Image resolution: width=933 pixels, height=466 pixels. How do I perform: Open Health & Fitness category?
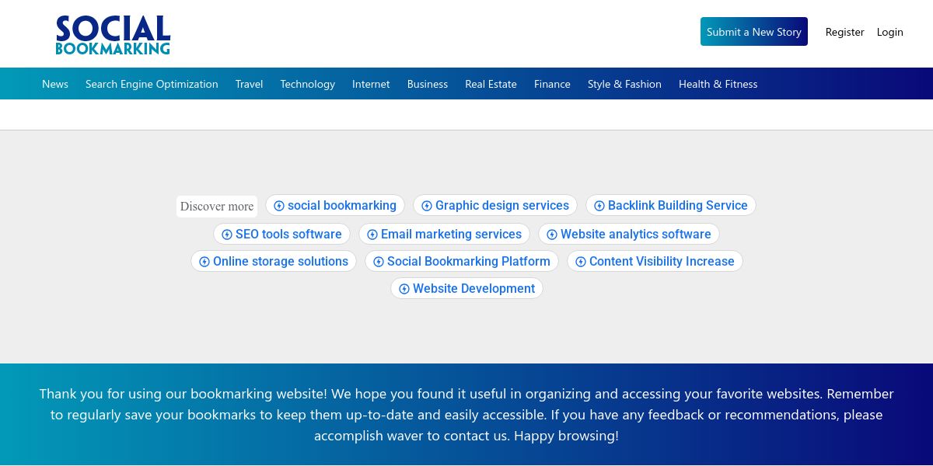point(718,84)
